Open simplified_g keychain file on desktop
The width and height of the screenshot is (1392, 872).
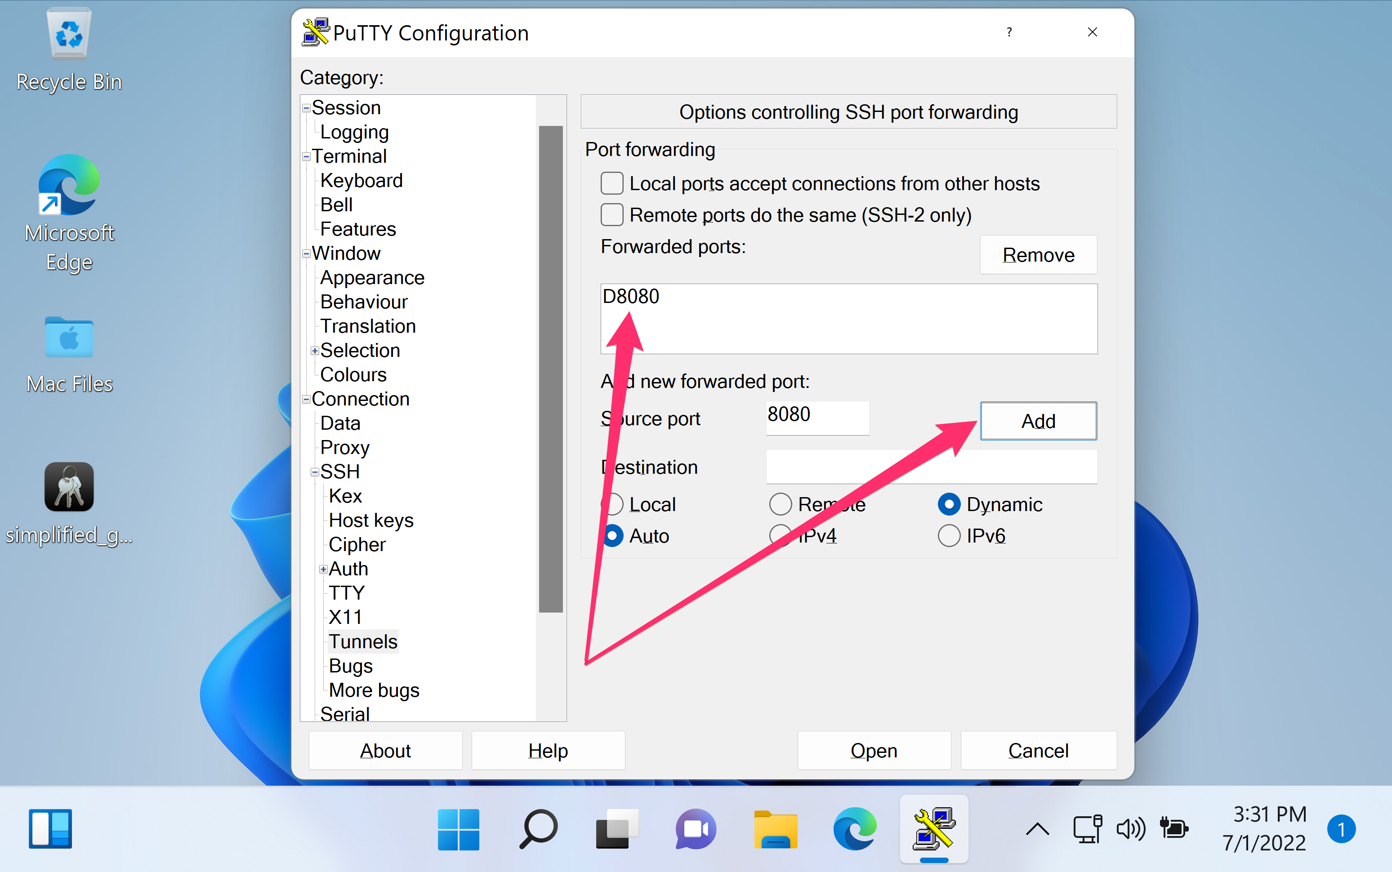click(x=69, y=504)
